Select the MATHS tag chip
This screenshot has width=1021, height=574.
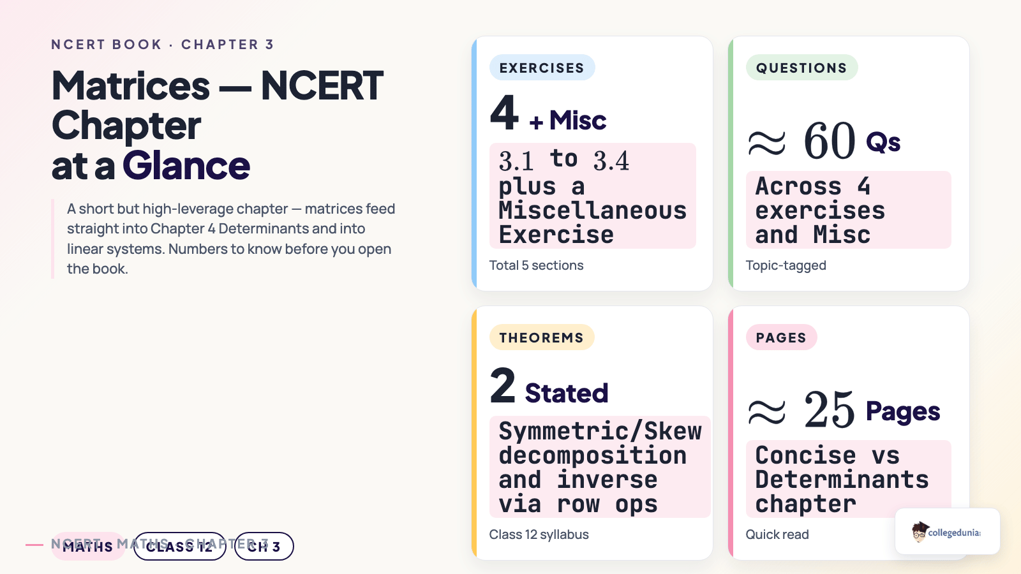88,547
